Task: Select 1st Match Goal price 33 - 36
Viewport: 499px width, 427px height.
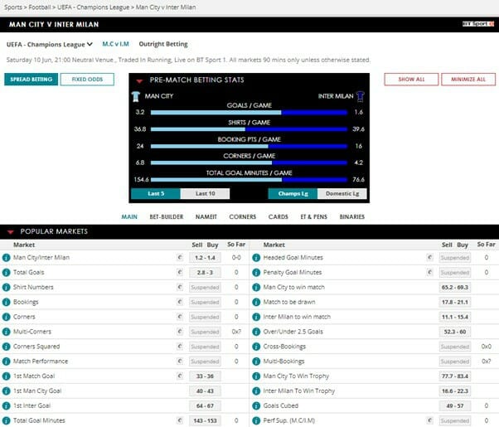Action: click(205, 376)
